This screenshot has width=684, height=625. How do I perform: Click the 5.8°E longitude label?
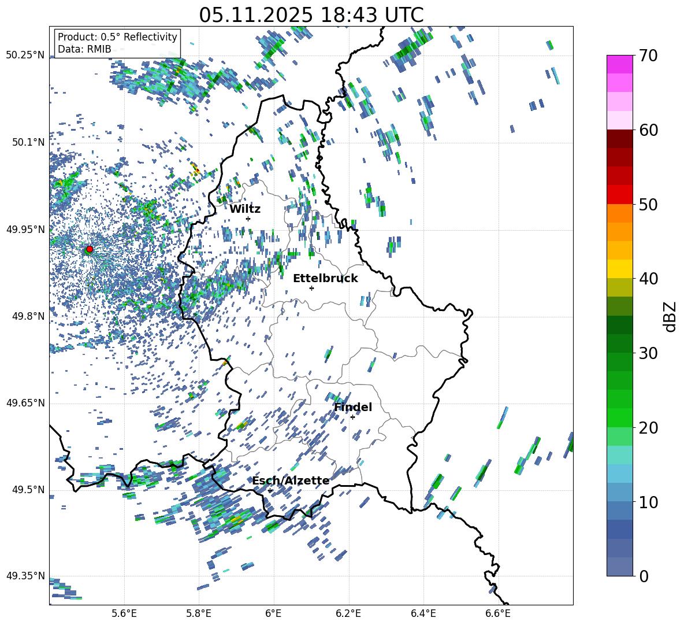[x=199, y=613]
